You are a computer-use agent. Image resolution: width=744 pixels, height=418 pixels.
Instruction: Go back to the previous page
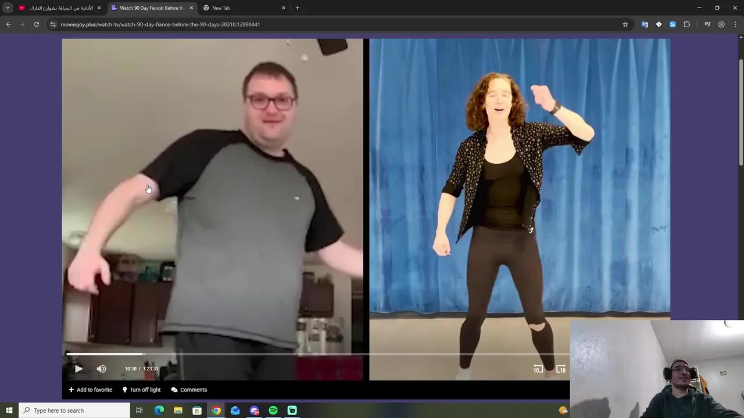8,24
